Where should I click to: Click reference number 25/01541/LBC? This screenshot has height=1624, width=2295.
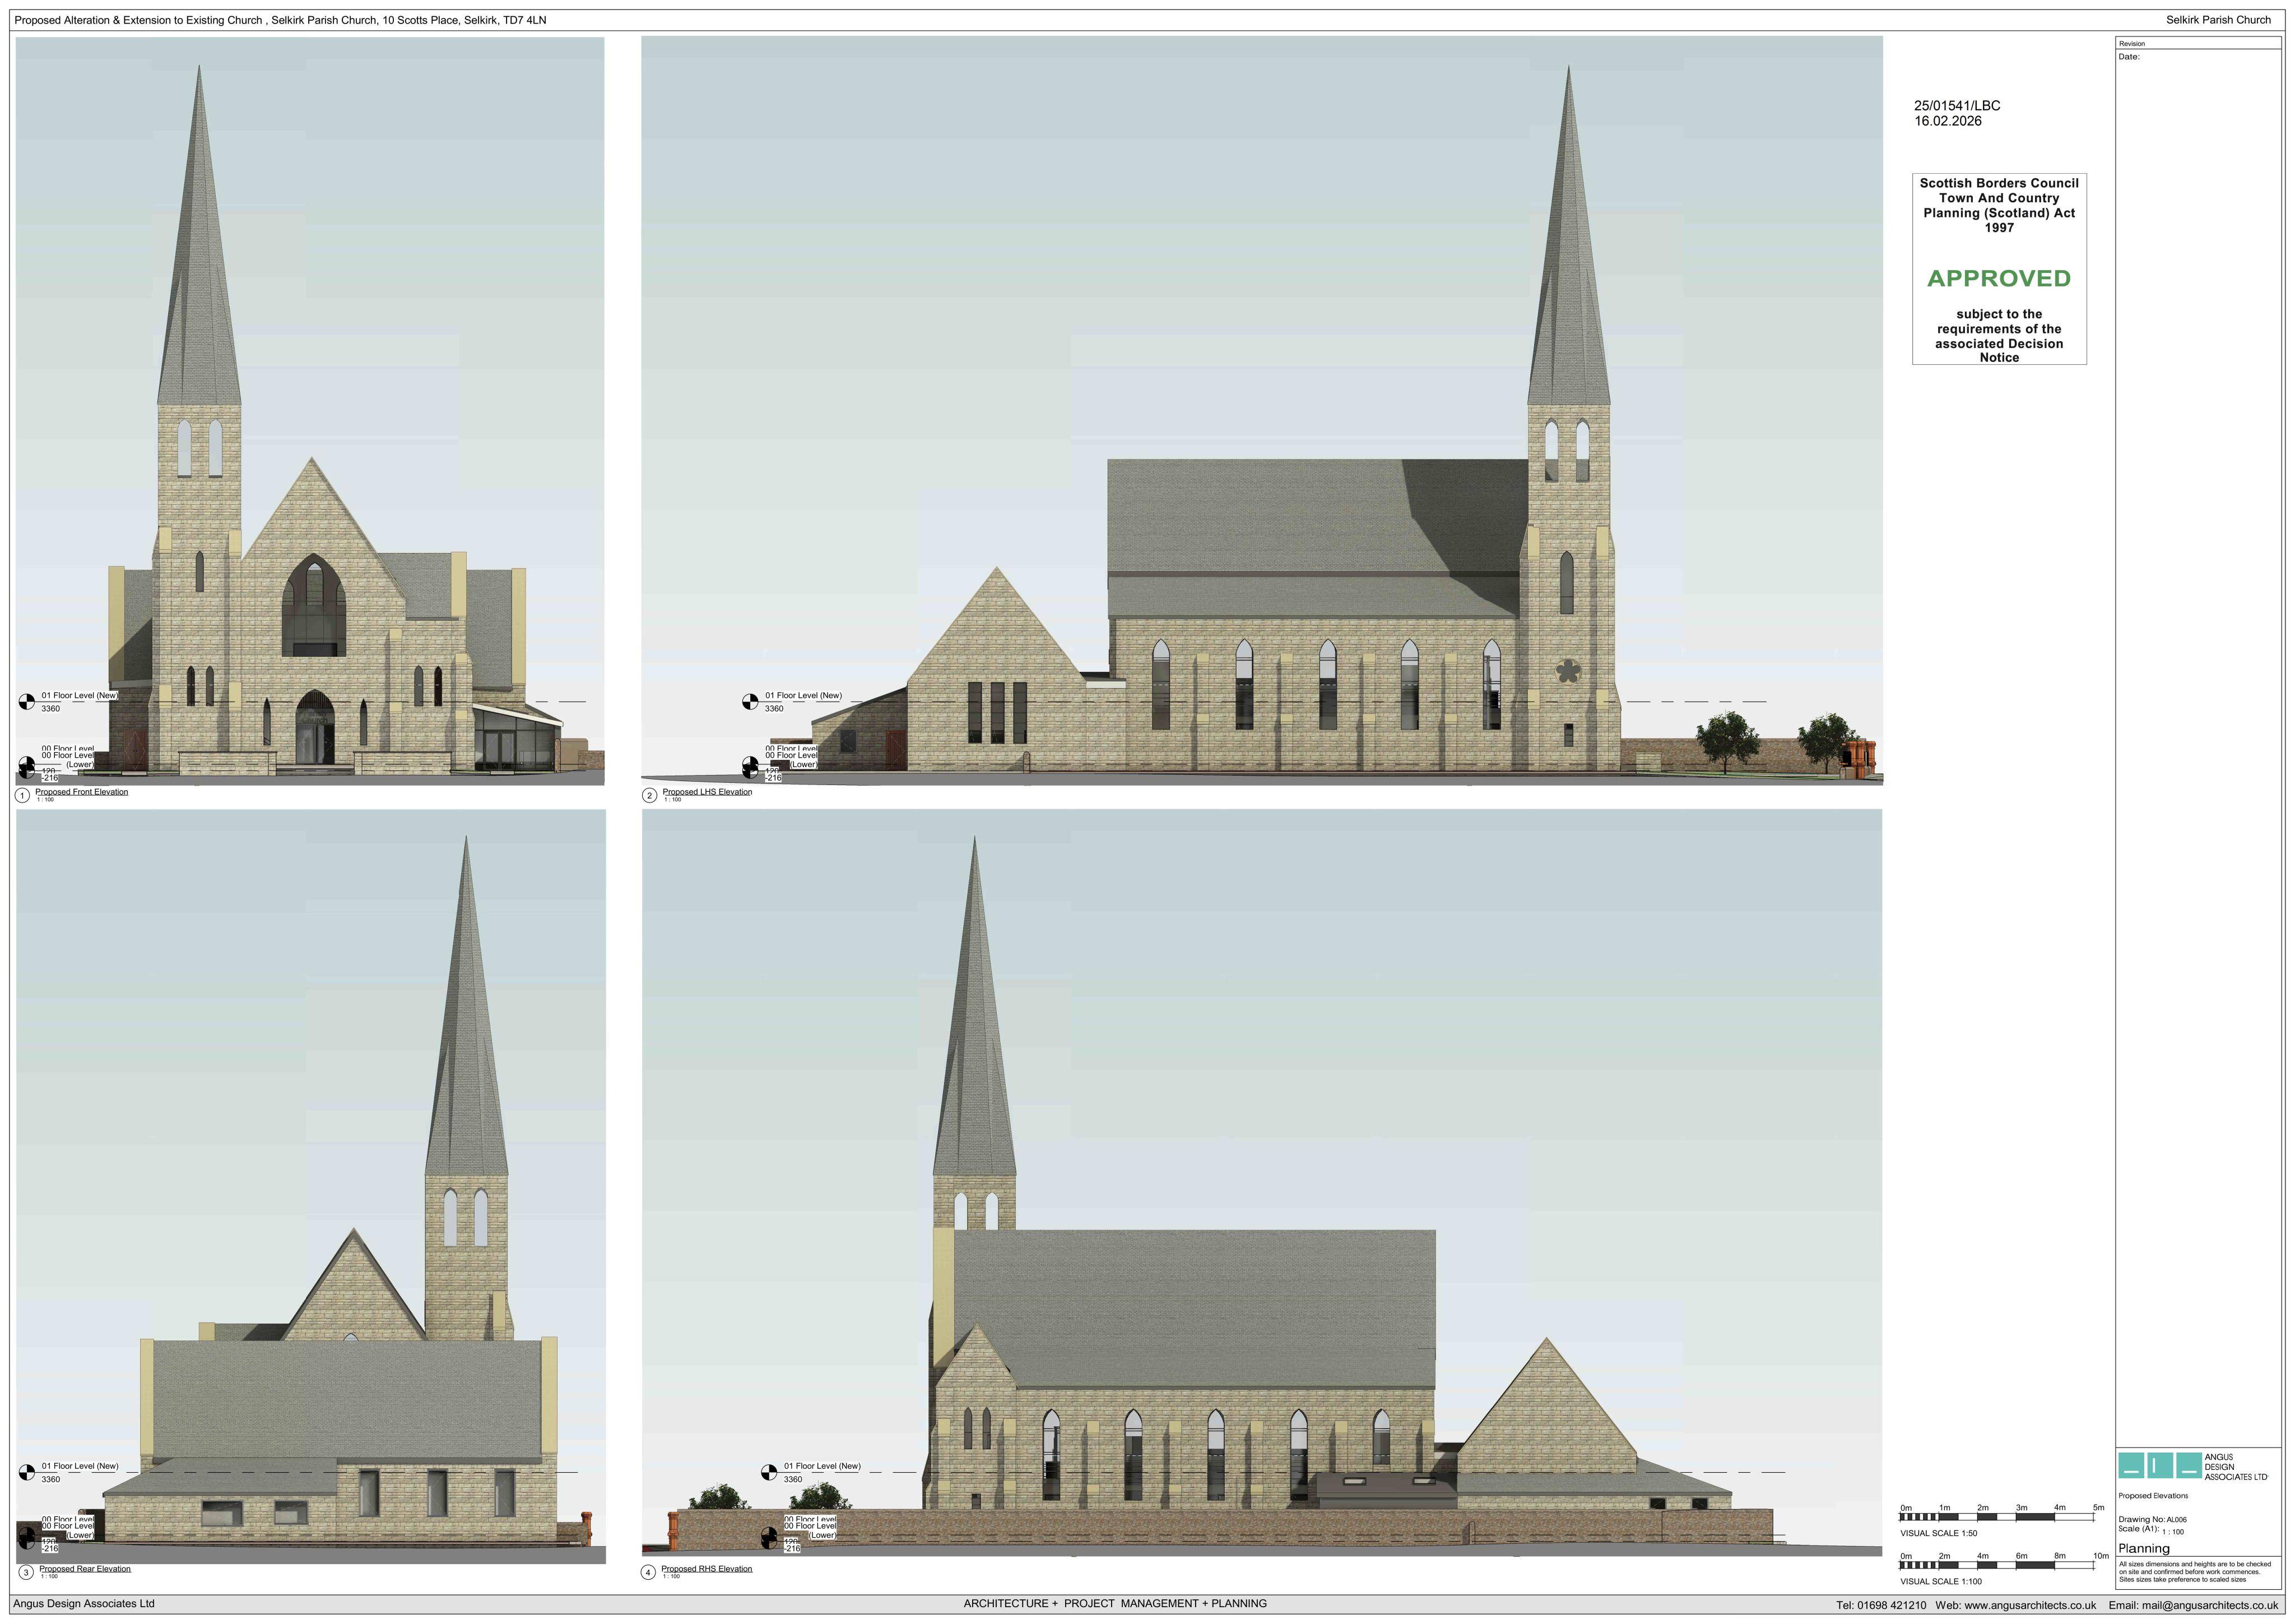click(1957, 105)
